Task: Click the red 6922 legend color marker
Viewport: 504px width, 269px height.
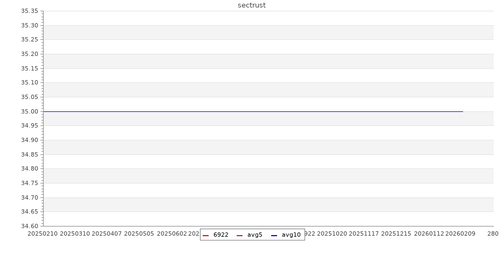Action: click(x=205, y=235)
